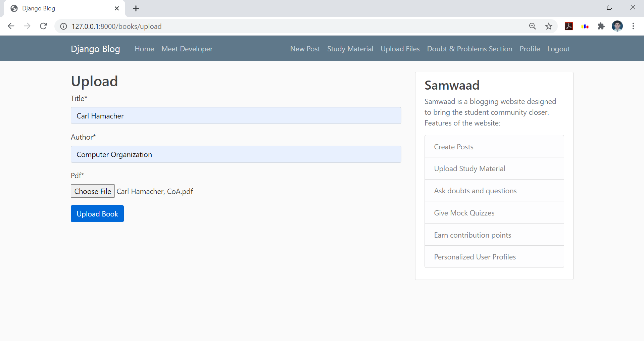This screenshot has height=341, width=644.
Task: Click the browser forward arrow
Action: [27, 26]
